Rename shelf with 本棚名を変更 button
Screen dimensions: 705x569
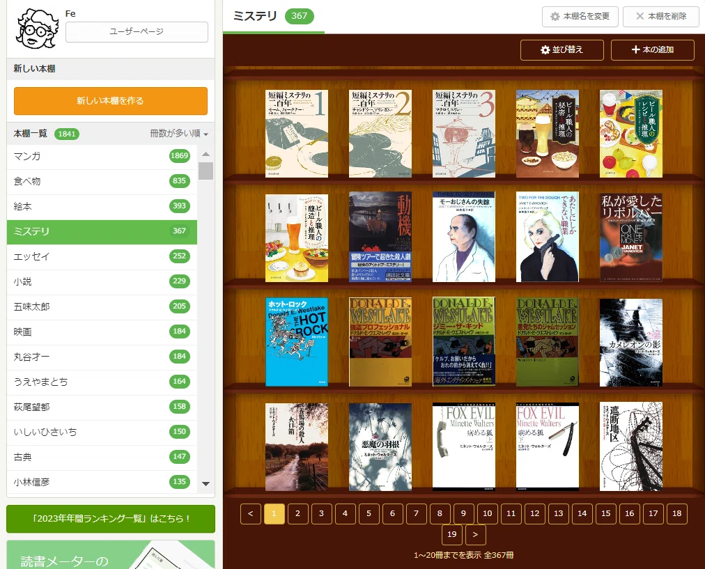coord(580,17)
